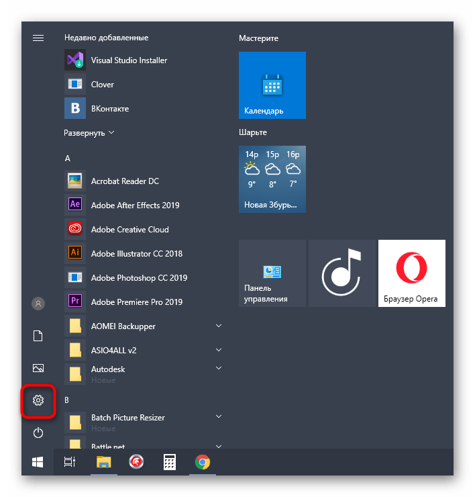Select the Adobe Creative Cloud label
Image resolution: width=475 pixels, height=497 pixels.
130,229
